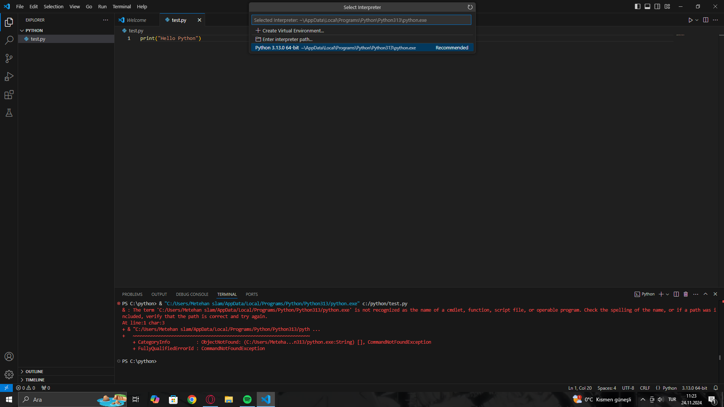This screenshot has height=407, width=724.
Task: Run Python file with play button
Action: [690, 20]
